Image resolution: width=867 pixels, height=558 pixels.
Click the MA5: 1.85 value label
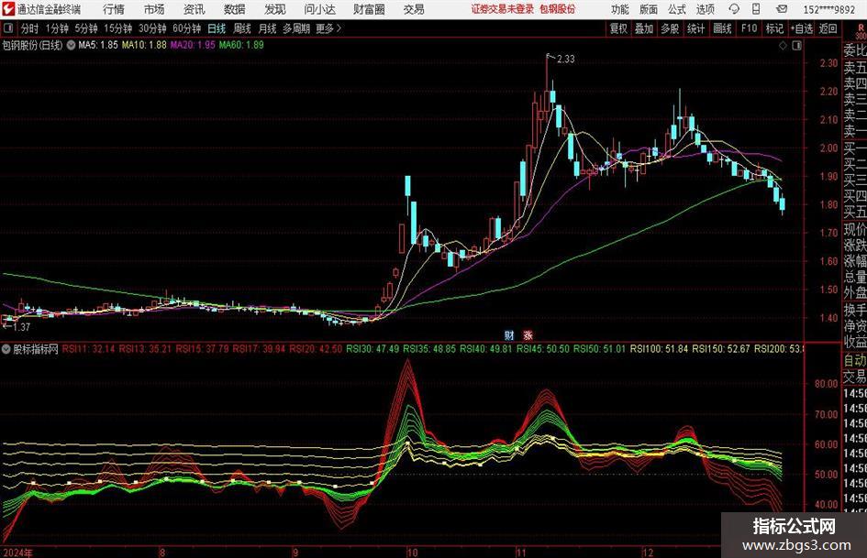coord(98,45)
